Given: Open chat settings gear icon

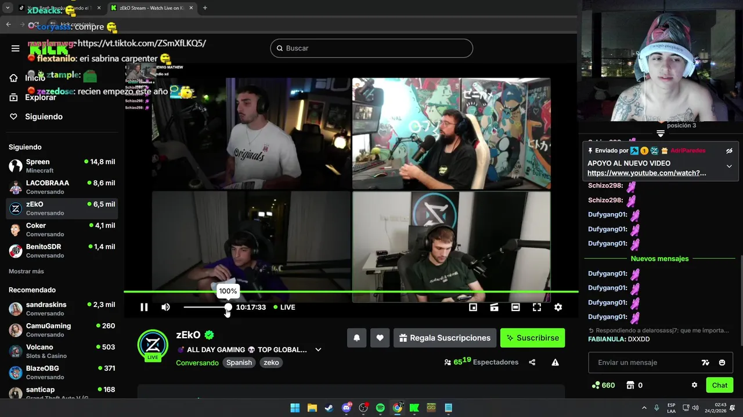Looking at the screenshot, I should coord(694,385).
